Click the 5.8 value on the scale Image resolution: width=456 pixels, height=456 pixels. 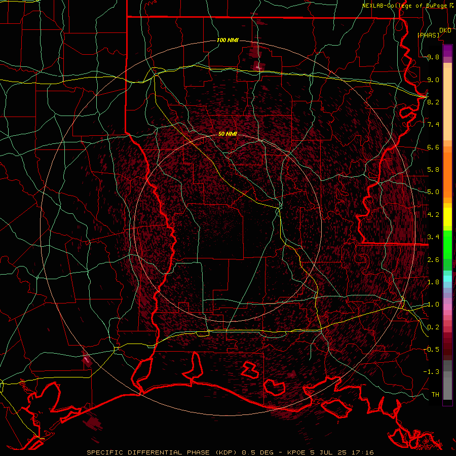(433, 170)
